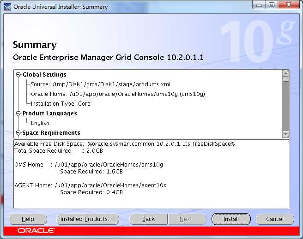The image size is (303, 239).
Task: Click the summary tree scroll up arrow
Action: (285, 73)
